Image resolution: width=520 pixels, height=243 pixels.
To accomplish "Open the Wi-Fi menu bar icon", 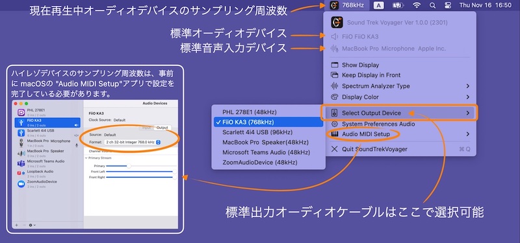I will [x=417, y=5].
